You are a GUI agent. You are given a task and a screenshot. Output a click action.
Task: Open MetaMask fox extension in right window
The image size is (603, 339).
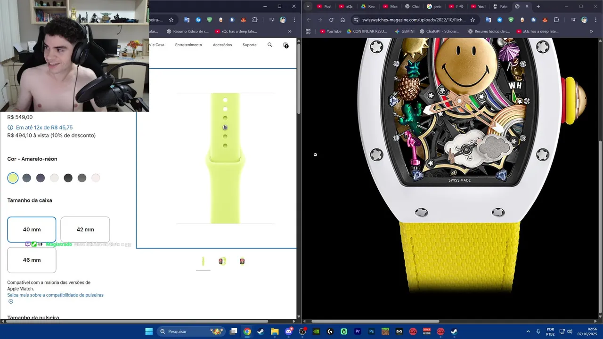pos(545,20)
